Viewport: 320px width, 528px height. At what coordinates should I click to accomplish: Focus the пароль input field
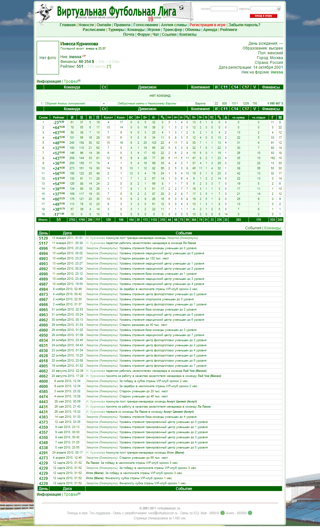(264, 9)
